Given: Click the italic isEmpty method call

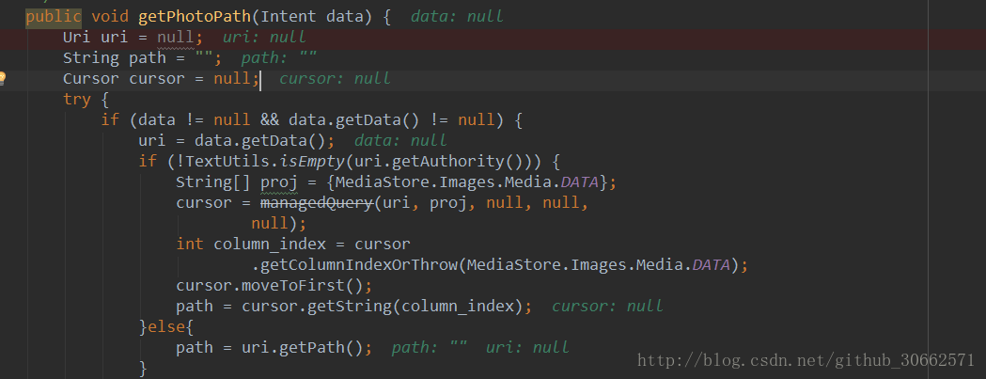Looking at the screenshot, I should (x=312, y=162).
